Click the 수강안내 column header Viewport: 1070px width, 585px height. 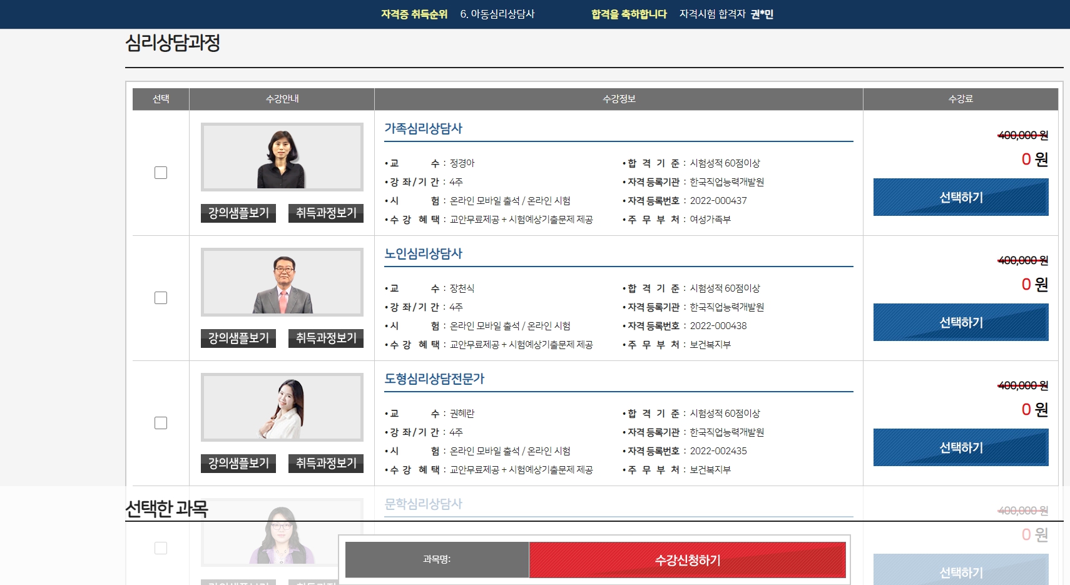[282, 99]
